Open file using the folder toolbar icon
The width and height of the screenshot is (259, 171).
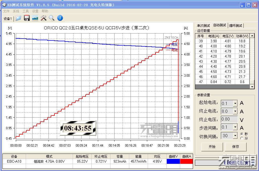[x=18, y=18]
